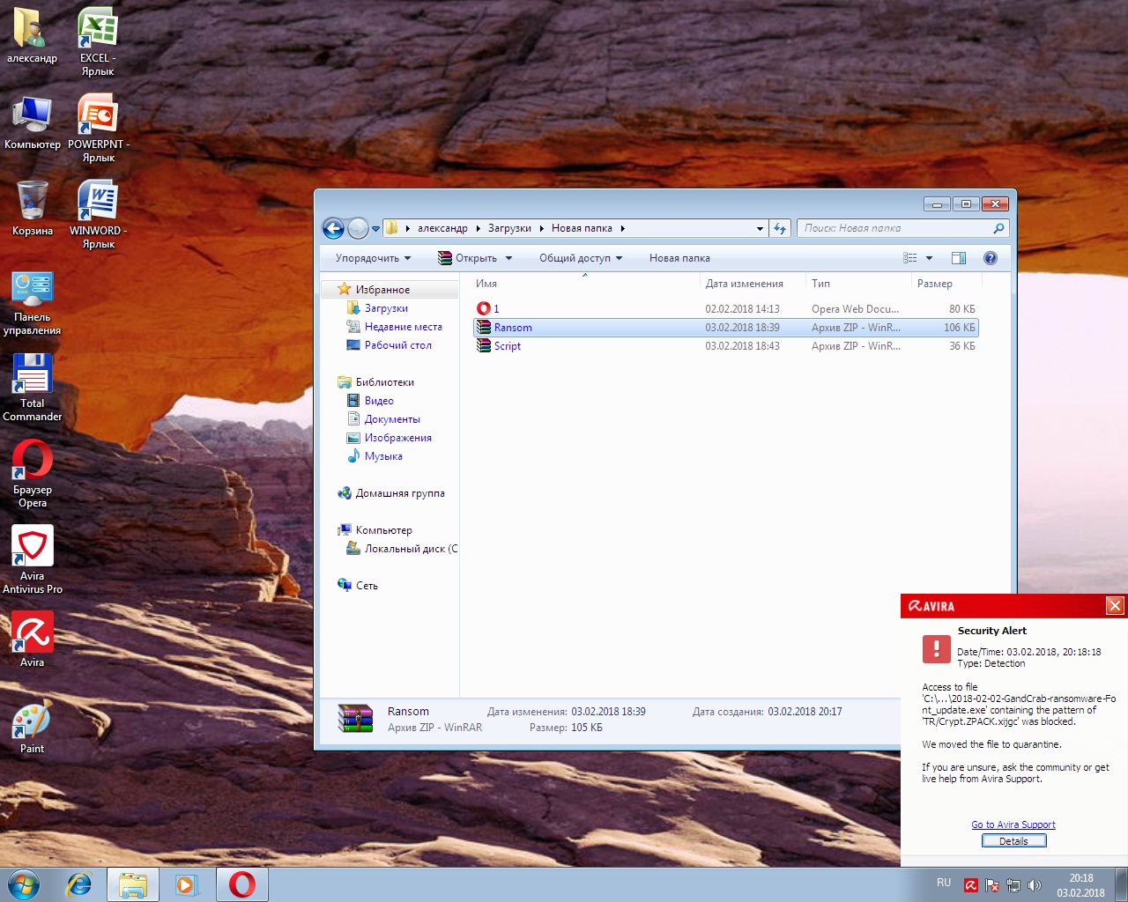
Task: Open the Общий доступ menu
Action: click(580, 258)
